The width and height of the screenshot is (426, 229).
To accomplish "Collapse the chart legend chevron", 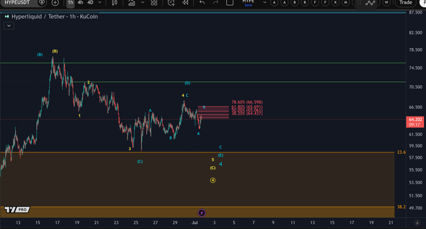I will pyautogui.click(x=9, y=26).
